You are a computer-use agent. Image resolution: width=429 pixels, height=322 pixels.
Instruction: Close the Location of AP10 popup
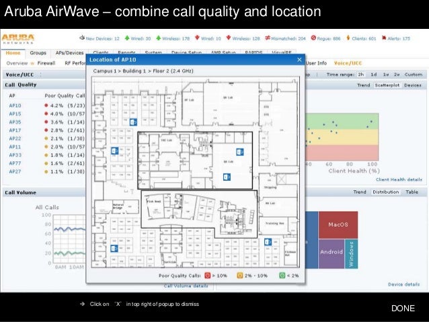click(x=299, y=60)
